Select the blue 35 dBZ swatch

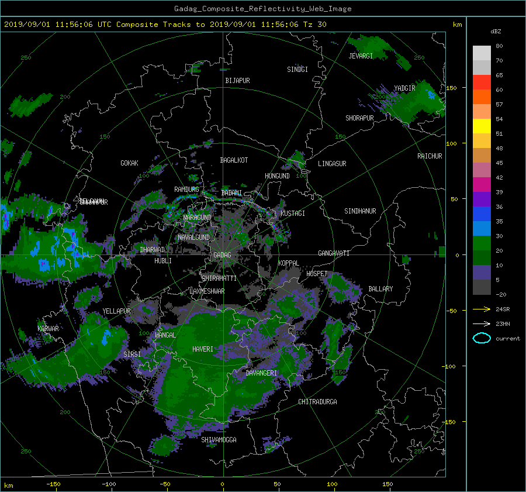(482, 214)
